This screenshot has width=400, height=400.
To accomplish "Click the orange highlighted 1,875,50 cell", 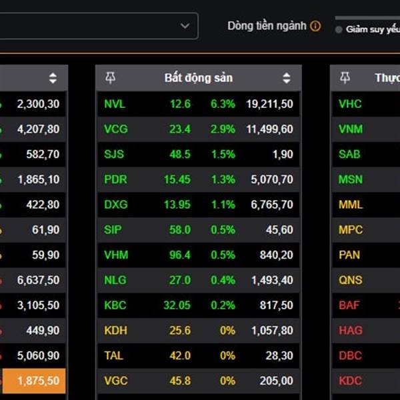I will pos(33,381).
